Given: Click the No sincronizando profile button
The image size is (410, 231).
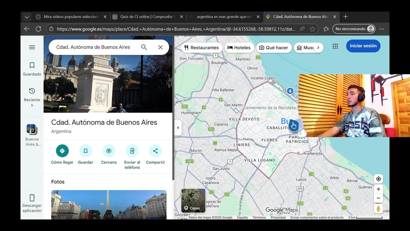Looking at the screenshot, I should pyautogui.click(x=354, y=29).
